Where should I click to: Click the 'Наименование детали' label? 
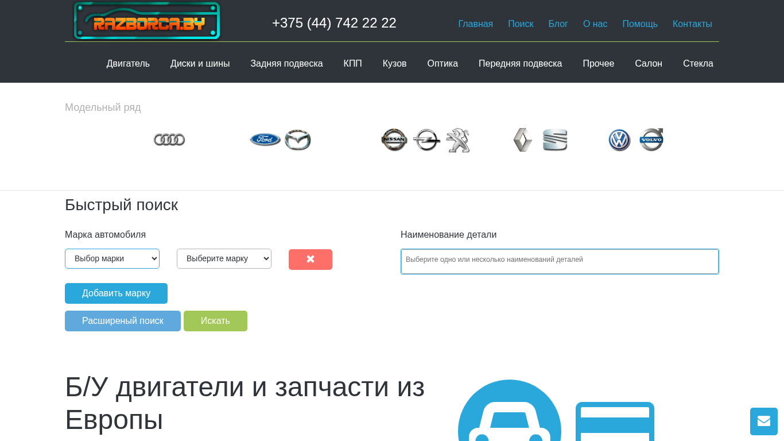448,235
